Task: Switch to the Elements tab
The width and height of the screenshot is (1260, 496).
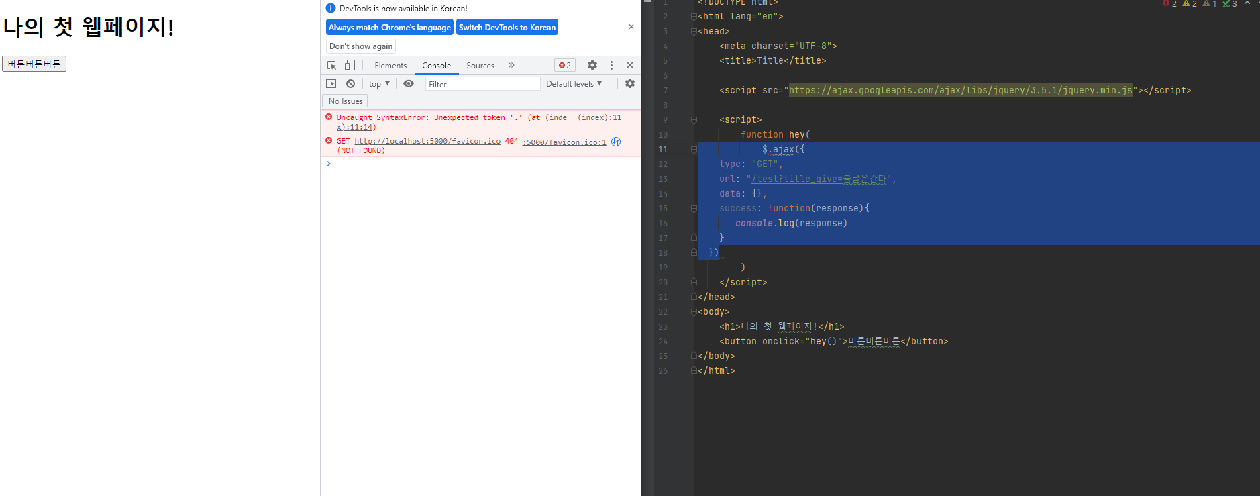Action: (390, 66)
